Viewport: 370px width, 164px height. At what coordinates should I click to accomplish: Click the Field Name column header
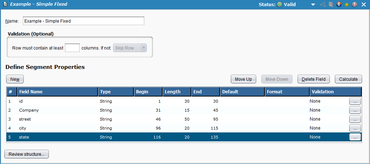click(57, 92)
